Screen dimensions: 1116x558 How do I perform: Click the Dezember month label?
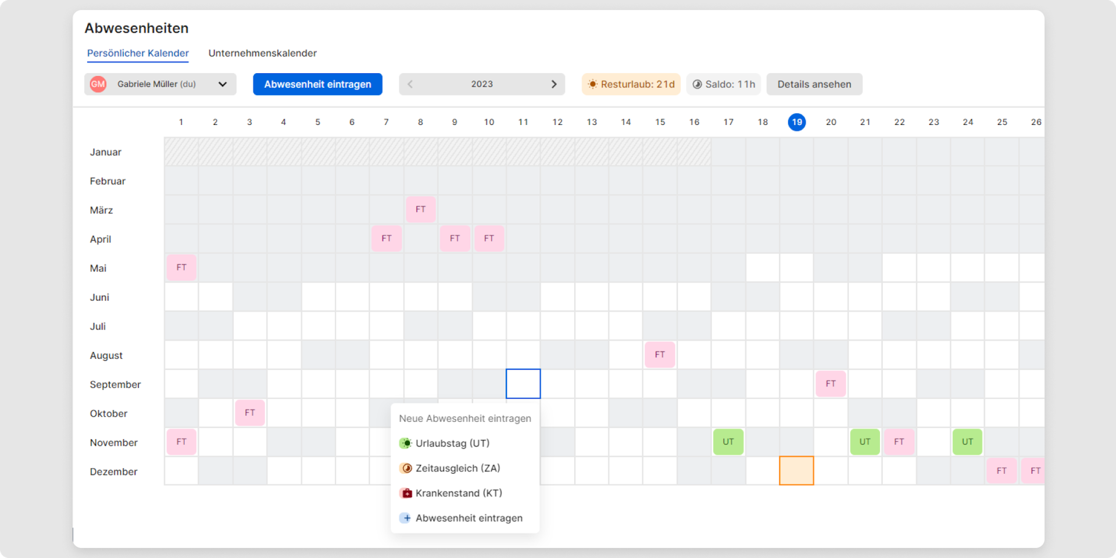(x=113, y=472)
